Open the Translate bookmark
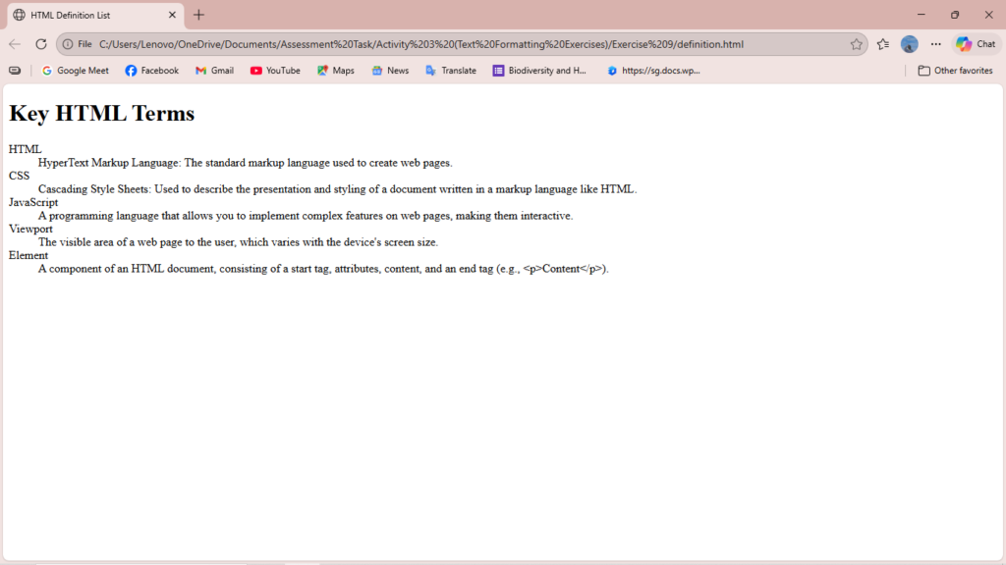1006x565 pixels. click(x=450, y=71)
